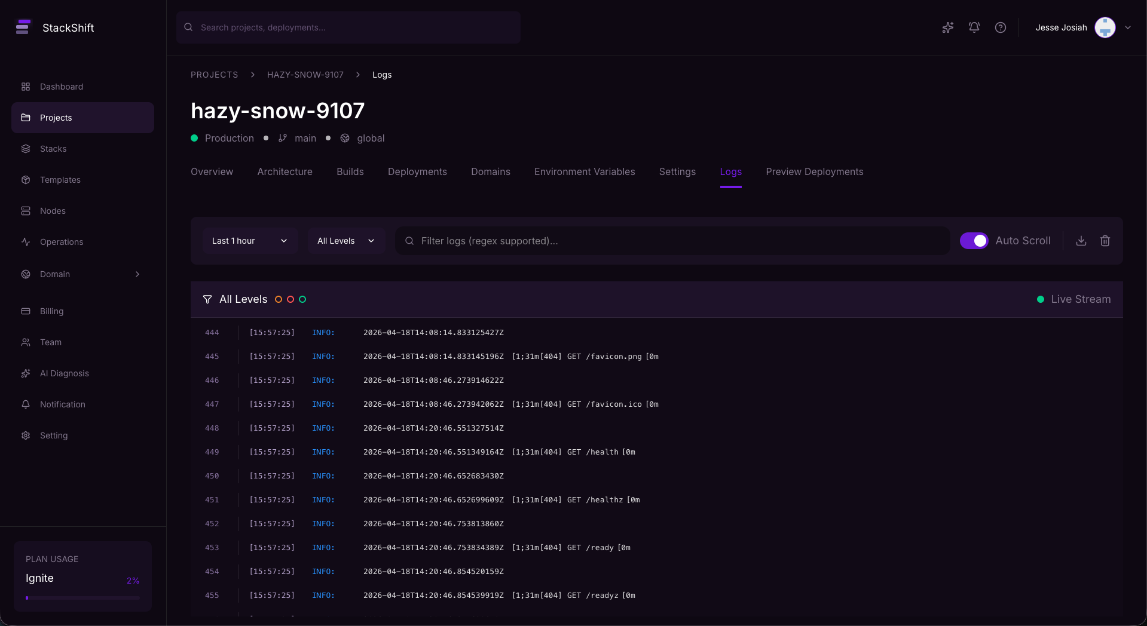Select the green level circle indicator
The height and width of the screenshot is (626, 1147).
coord(302,299)
